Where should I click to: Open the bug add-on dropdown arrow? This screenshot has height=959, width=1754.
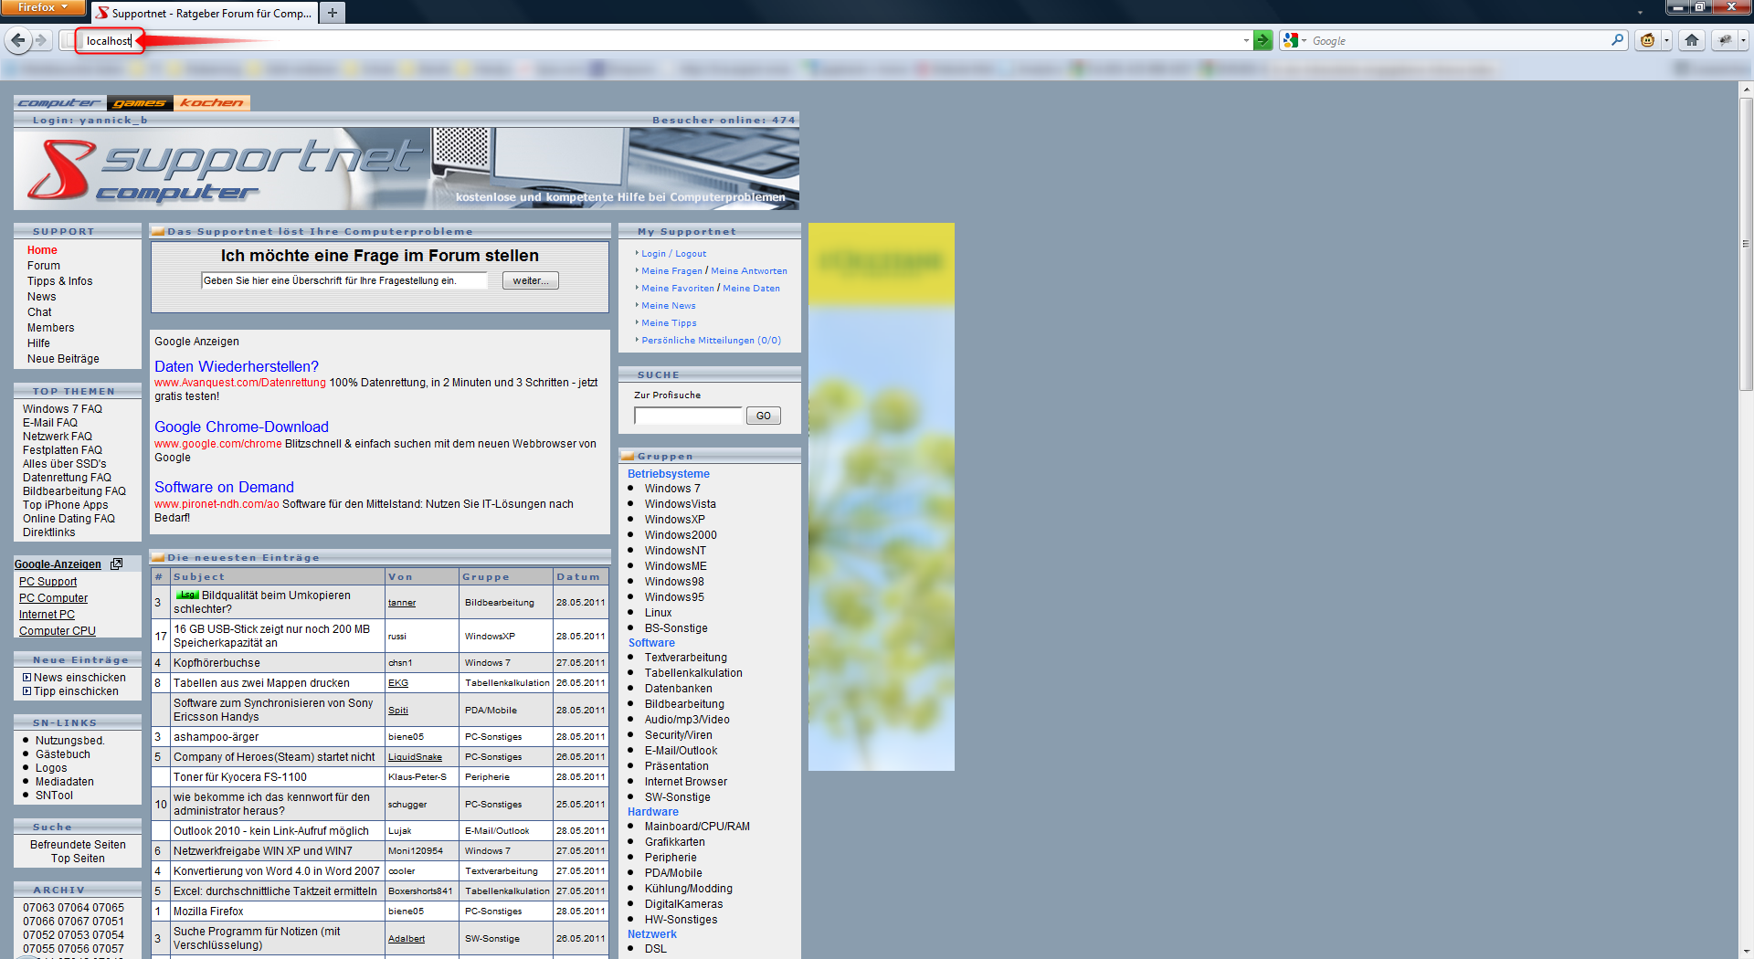point(1743,40)
